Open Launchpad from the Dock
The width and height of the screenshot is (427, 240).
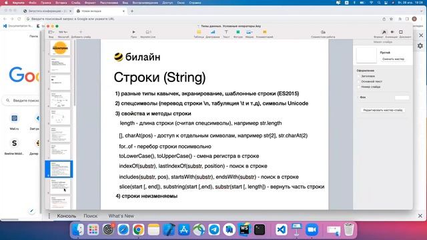coord(93,229)
